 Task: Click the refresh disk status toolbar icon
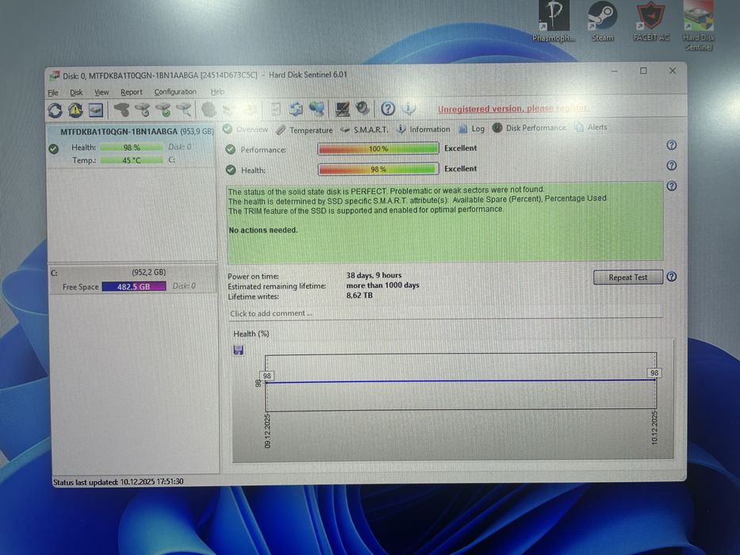[x=56, y=110]
